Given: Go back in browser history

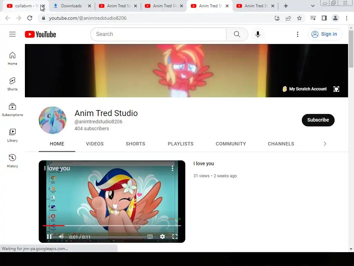Looking at the screenshot, I should coord(8,18).
